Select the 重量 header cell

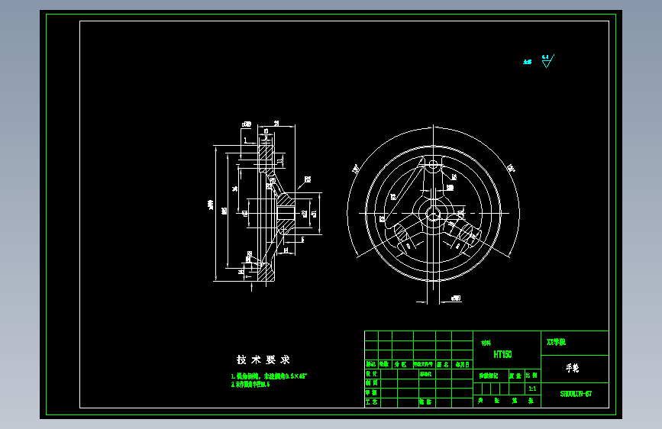[515, 376]
